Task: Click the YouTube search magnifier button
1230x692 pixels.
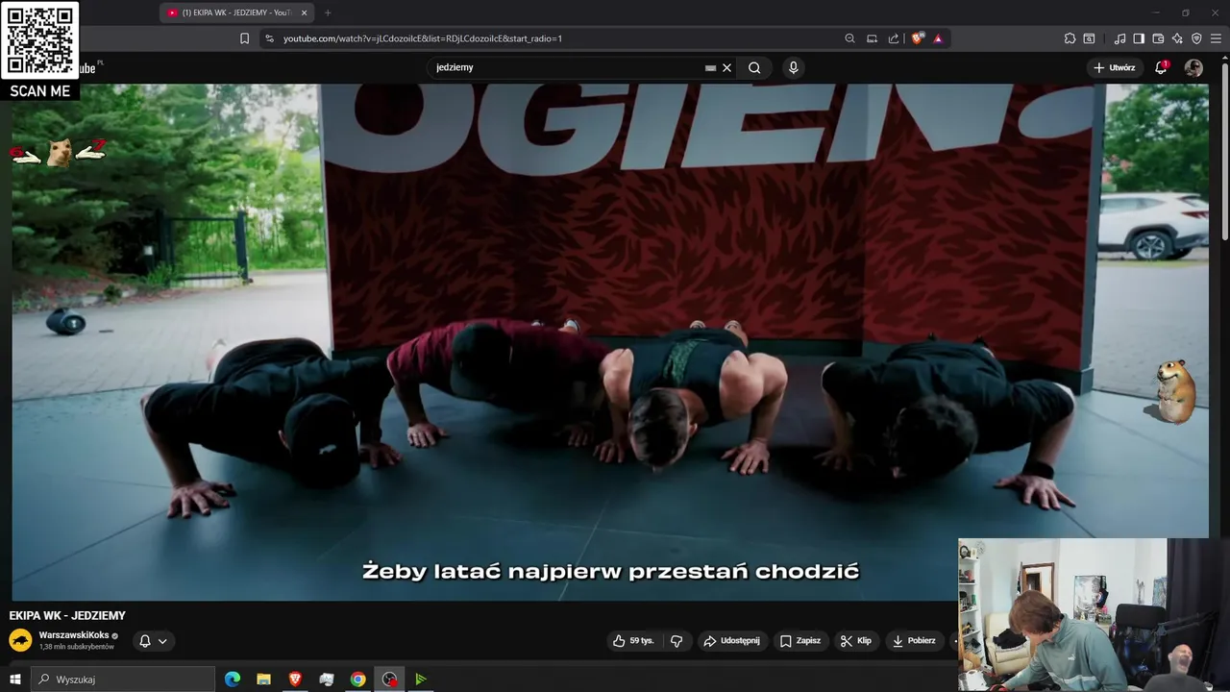Action: click(x=754, y=67)
